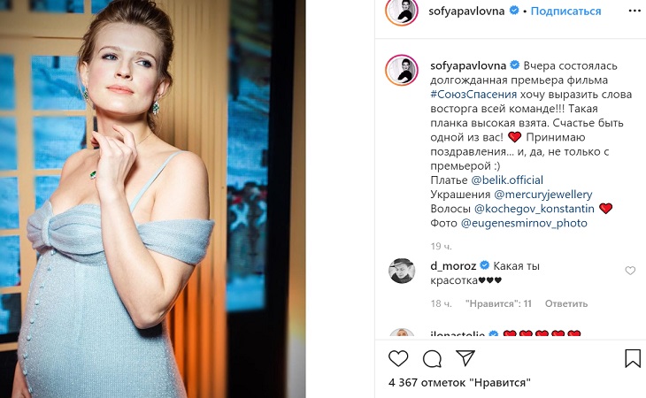Open sofyapavlovna header profile avatar

point(401,11)
